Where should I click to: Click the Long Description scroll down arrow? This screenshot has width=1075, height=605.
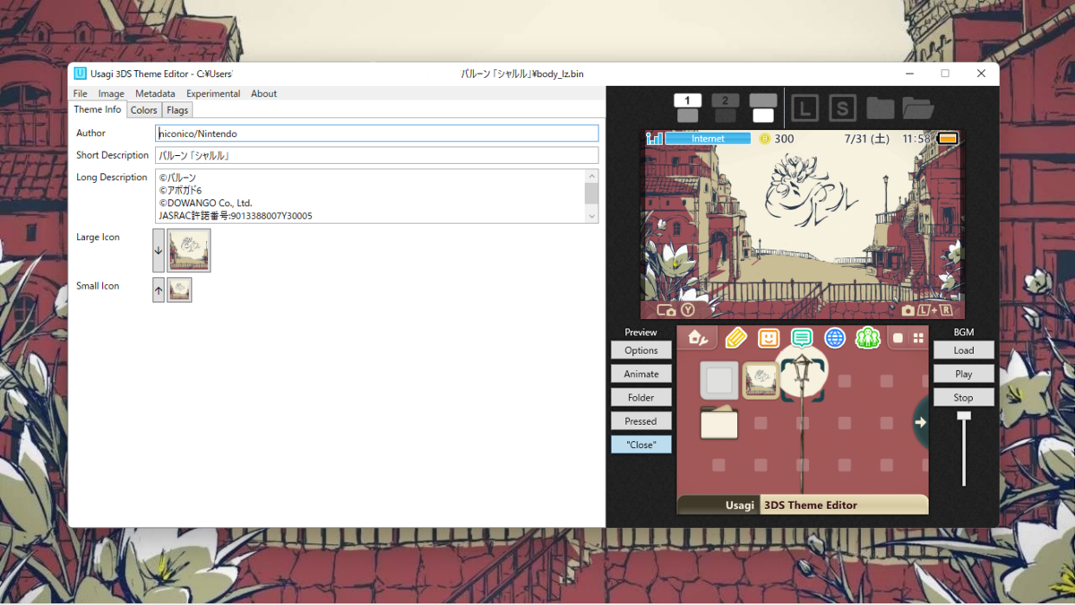591,216
